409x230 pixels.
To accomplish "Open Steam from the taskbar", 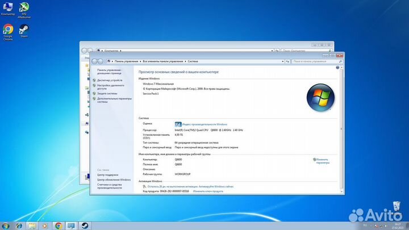I will pyautogui.click(x=85, y=226).
